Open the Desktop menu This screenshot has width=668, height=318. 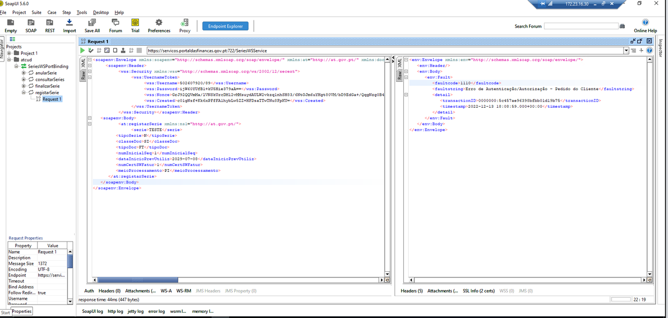tap(101, 12)
